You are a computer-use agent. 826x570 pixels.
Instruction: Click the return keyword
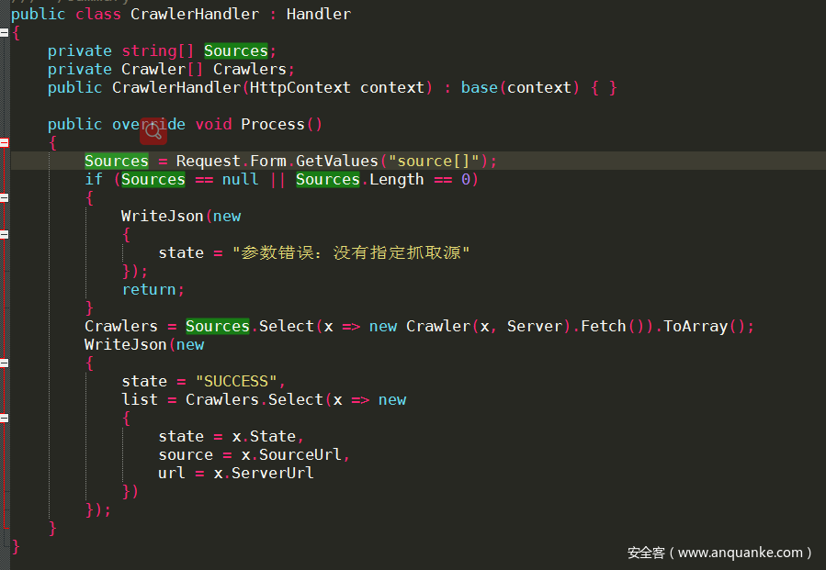coord(149,289)
